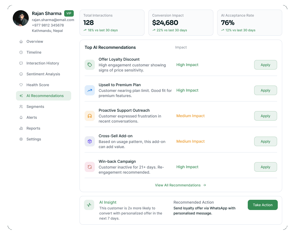Click the arrow next to View All Recommendations

pyautogui.click(x=205, y=185)
